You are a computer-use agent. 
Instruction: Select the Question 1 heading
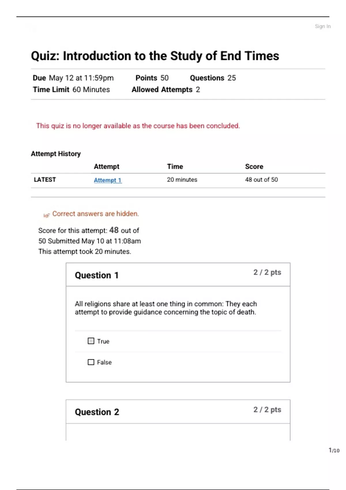tap(97, 275)
